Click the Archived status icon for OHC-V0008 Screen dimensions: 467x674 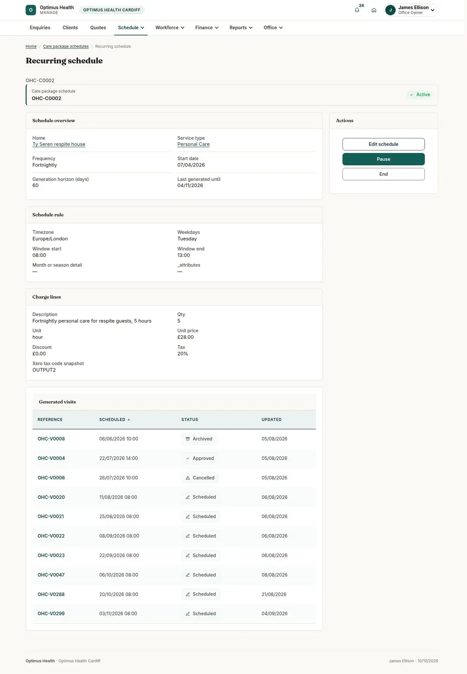(188, 439)
